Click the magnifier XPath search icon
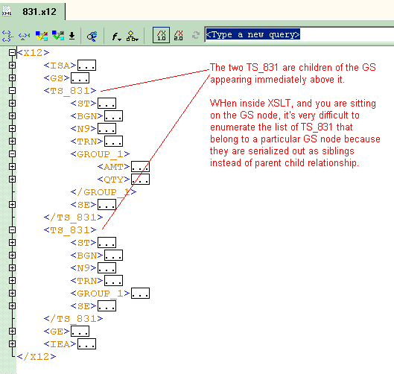 [92, 37]
